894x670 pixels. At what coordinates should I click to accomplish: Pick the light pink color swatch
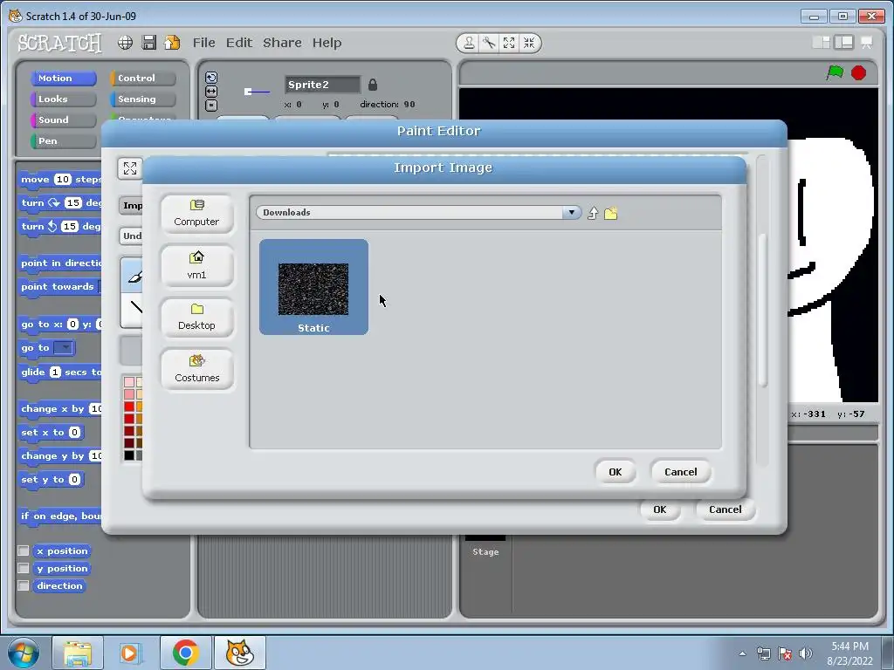click(129, 382)
